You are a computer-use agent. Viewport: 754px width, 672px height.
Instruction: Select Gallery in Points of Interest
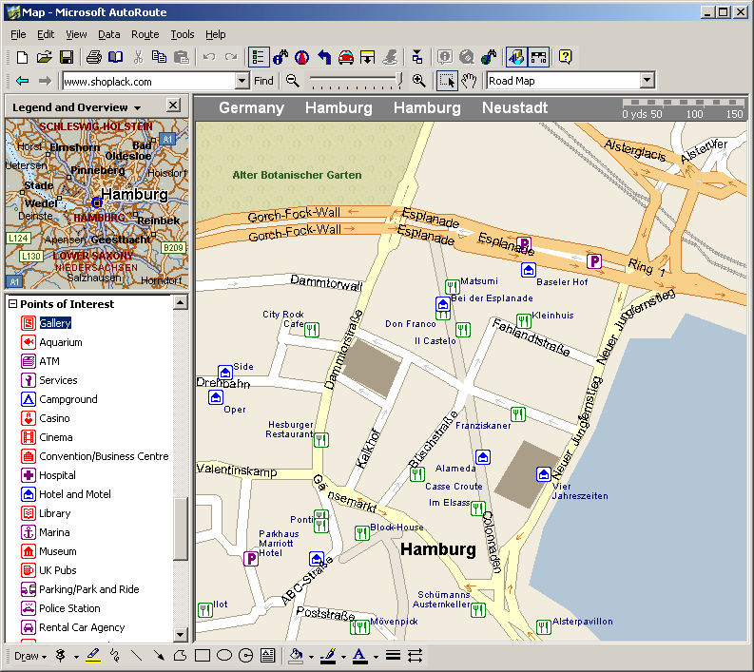click(55, 323)
